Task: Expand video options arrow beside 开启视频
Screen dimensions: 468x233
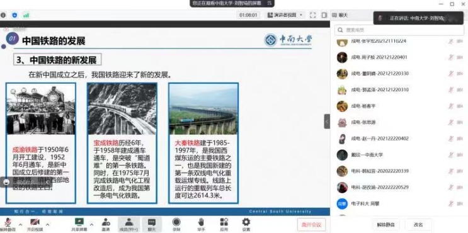Action: pyautogui.click(x=47, y=224)
